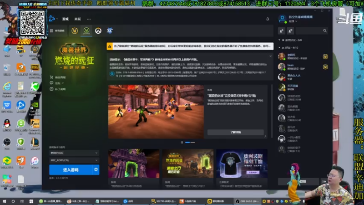Open the 黑暗之门 Dark Portal news thumbnail
The height and width of the screenshot is (205, 364).
[187, 164]
